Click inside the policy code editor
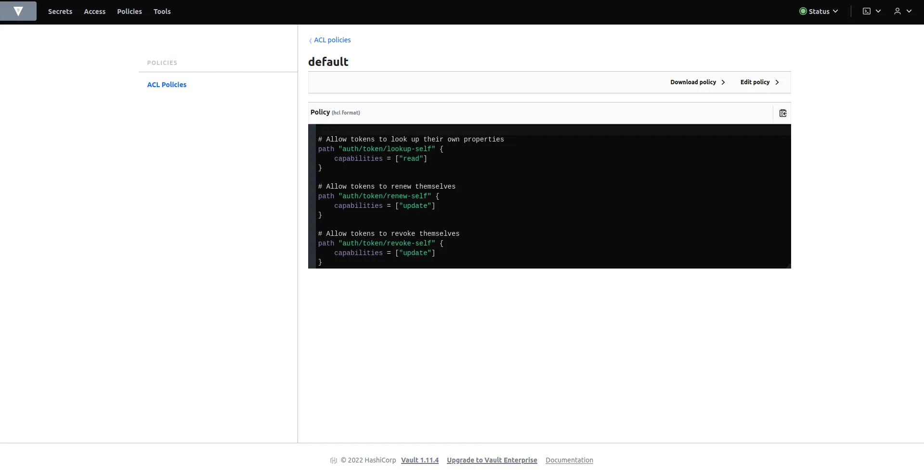 549,196
